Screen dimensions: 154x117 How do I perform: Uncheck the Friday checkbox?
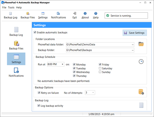point(100,64)
